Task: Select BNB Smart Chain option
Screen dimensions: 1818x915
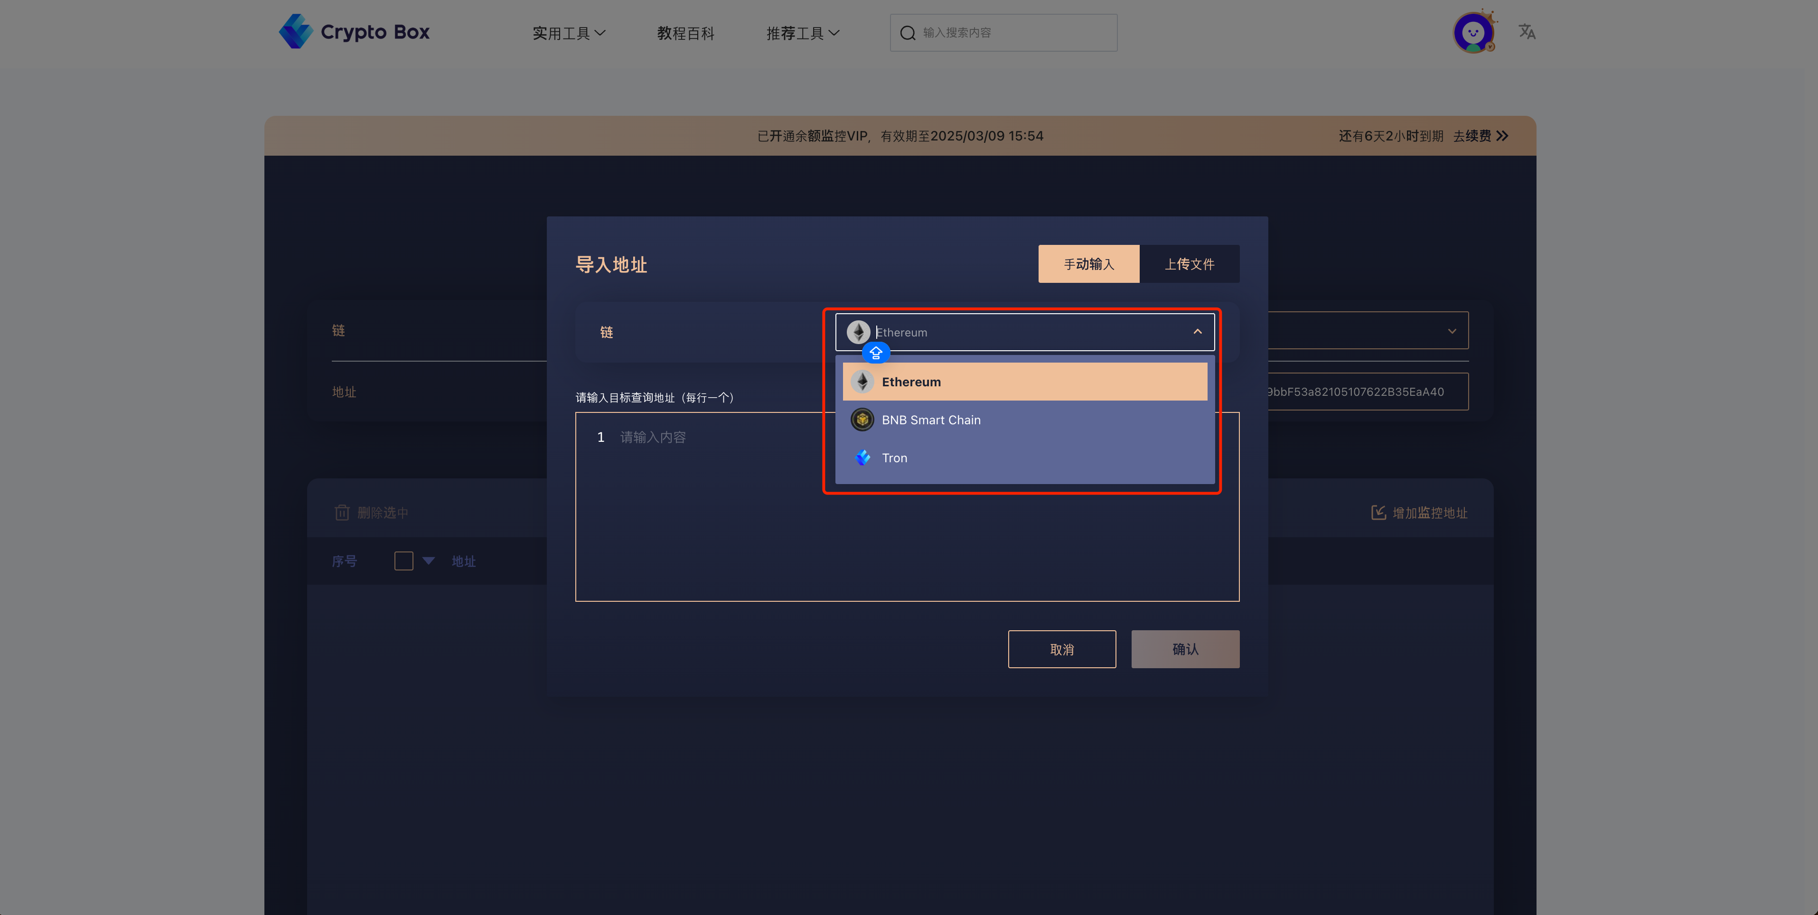Action: [x=1025, y=420]
